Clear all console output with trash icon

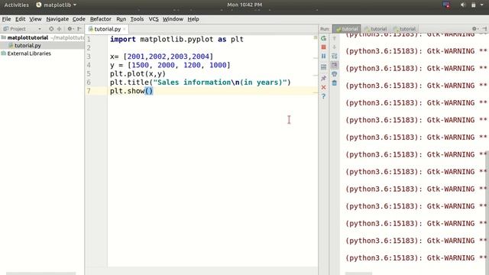(x=335, y=83)
